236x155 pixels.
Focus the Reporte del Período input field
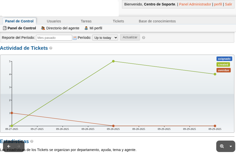click(x=54, y=38)
